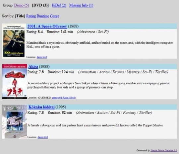
Task: Click the (1995) year text
Action: [61, 107]
